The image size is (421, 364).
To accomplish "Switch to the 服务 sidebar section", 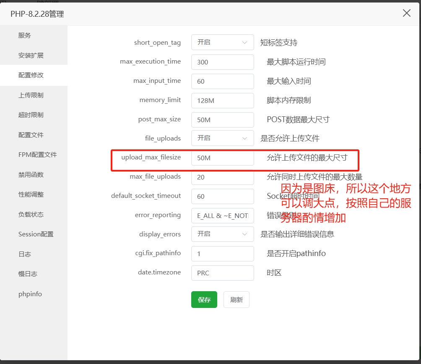I will tap(25, 35).
